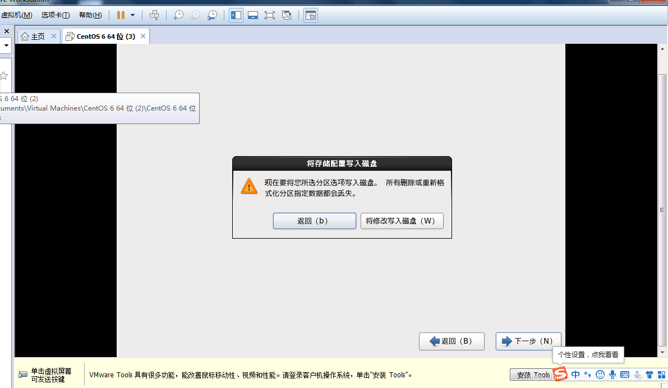
Task: Open the Sogou skin shirt icon
Action: 649,375
